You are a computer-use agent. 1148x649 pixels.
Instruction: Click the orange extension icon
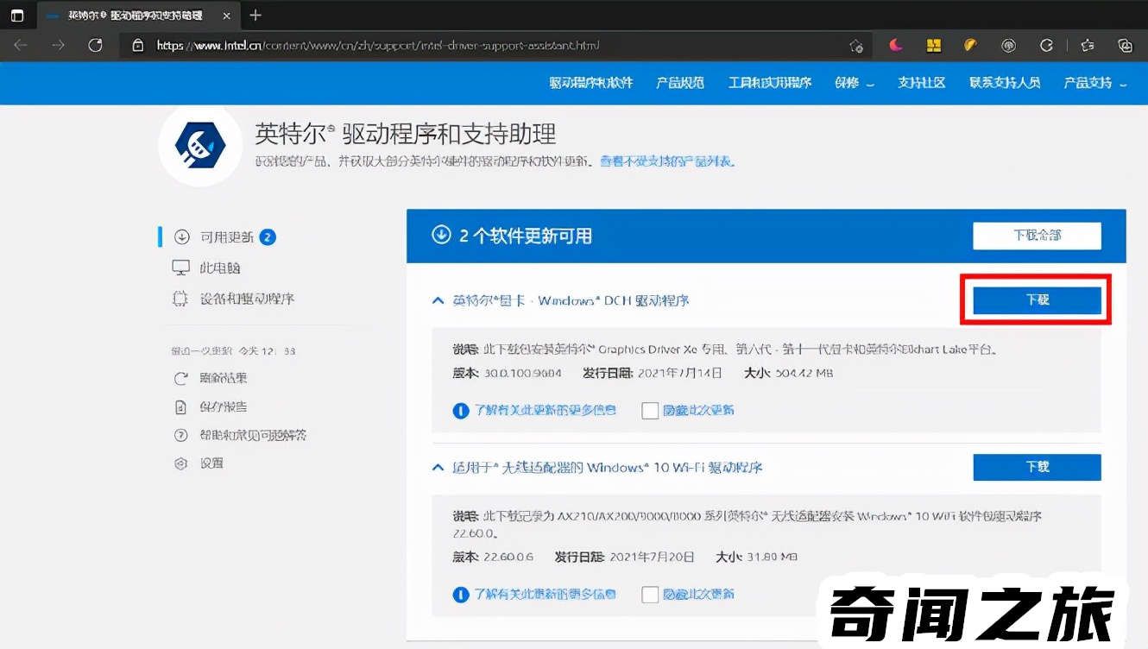click(x=970, y=46)
